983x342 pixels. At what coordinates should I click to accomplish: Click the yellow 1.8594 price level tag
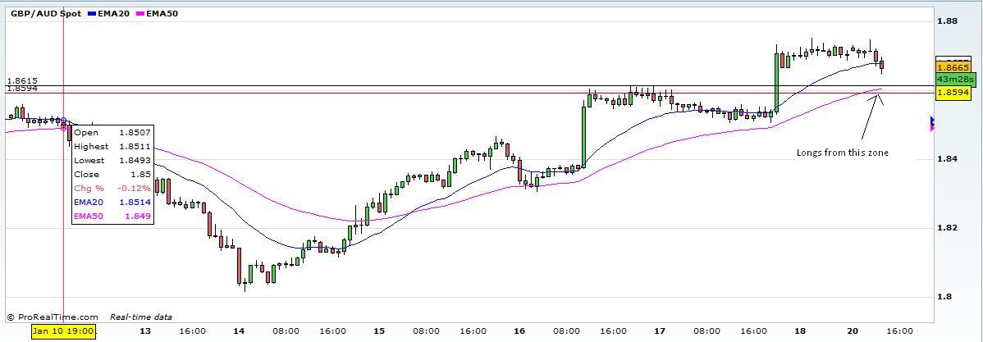click(953, 93)
